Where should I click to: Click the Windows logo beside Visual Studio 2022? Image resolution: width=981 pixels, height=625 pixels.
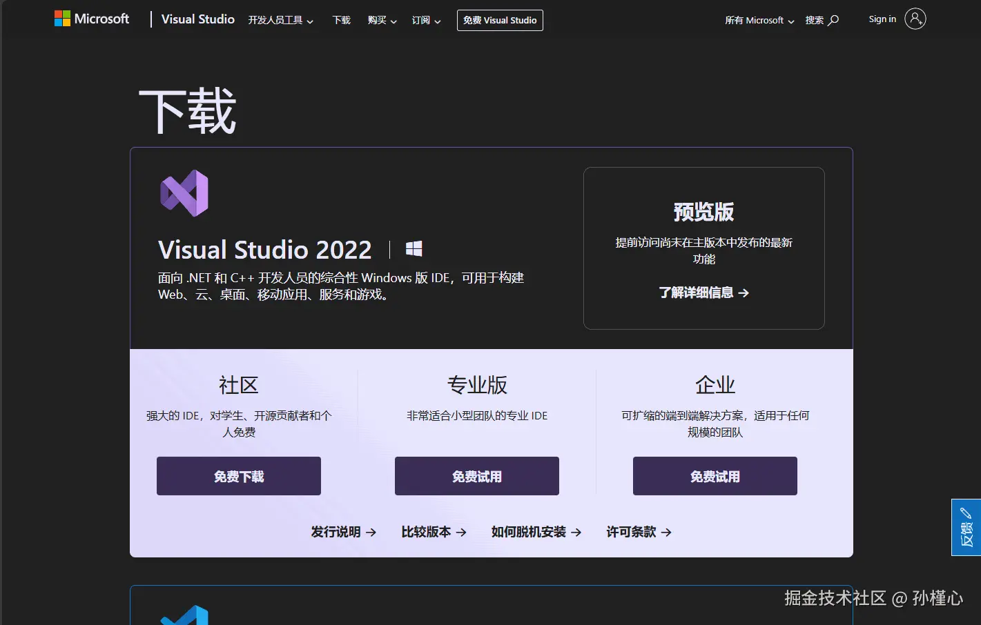point(414,248)
